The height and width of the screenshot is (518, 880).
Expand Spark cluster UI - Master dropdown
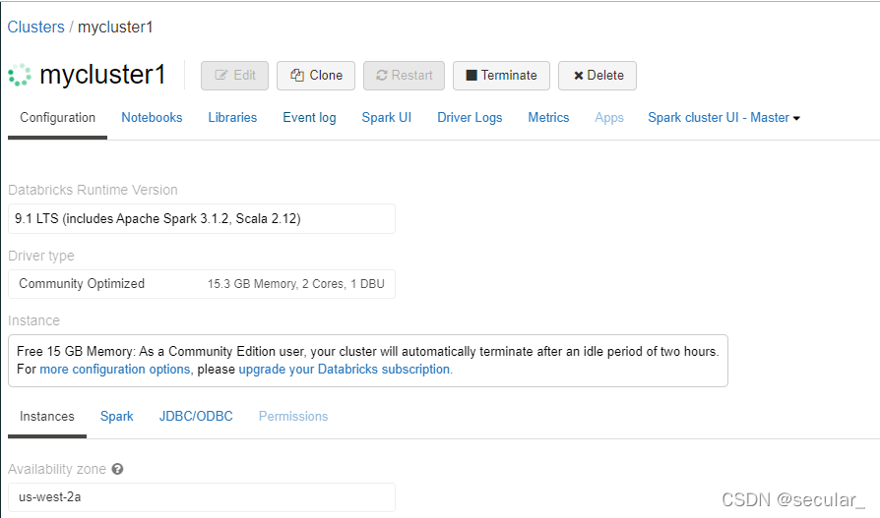tap(723, 118)
